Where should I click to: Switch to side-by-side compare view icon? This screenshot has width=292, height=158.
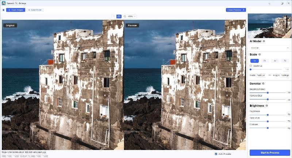119,16
